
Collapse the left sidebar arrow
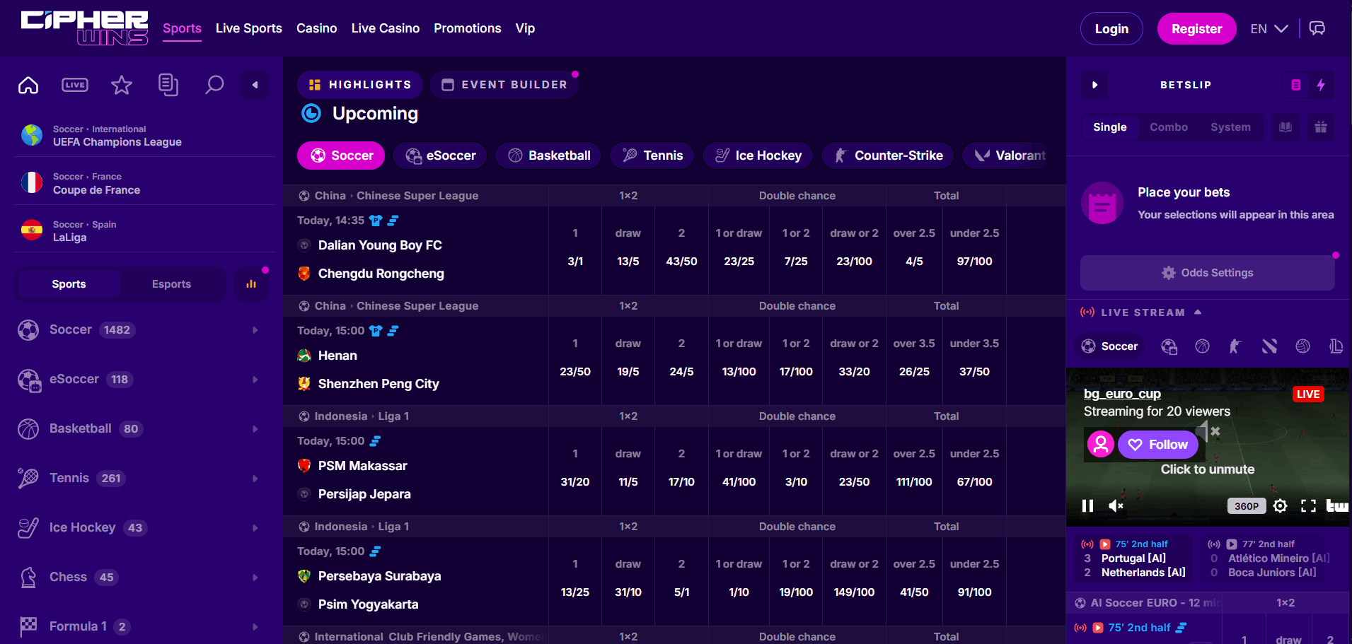point(255,85)
